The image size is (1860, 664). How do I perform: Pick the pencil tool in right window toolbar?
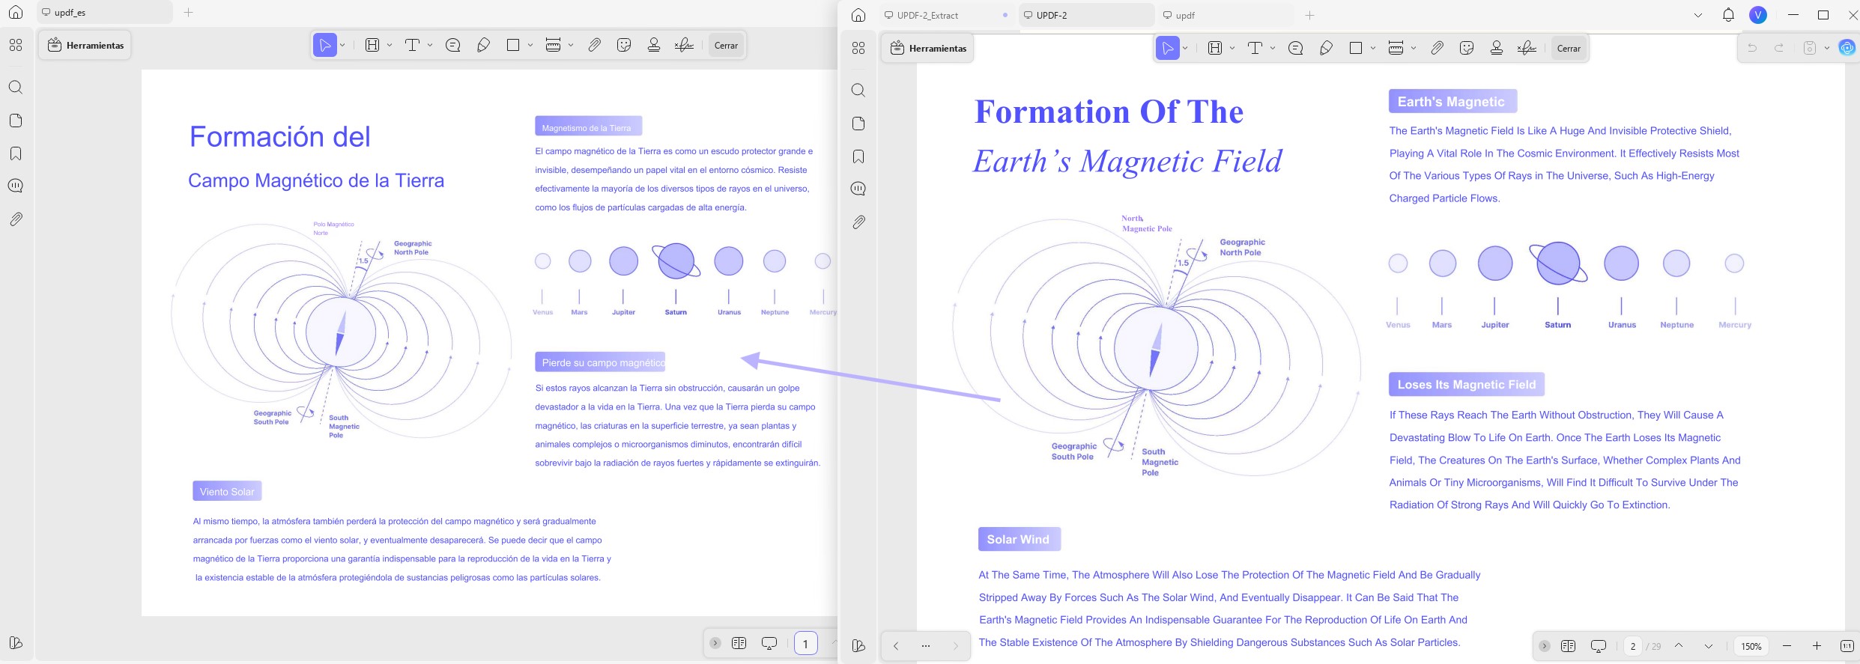click(1326, 49)
